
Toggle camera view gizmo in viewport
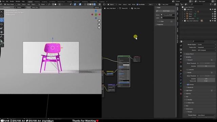pos(99,28)
